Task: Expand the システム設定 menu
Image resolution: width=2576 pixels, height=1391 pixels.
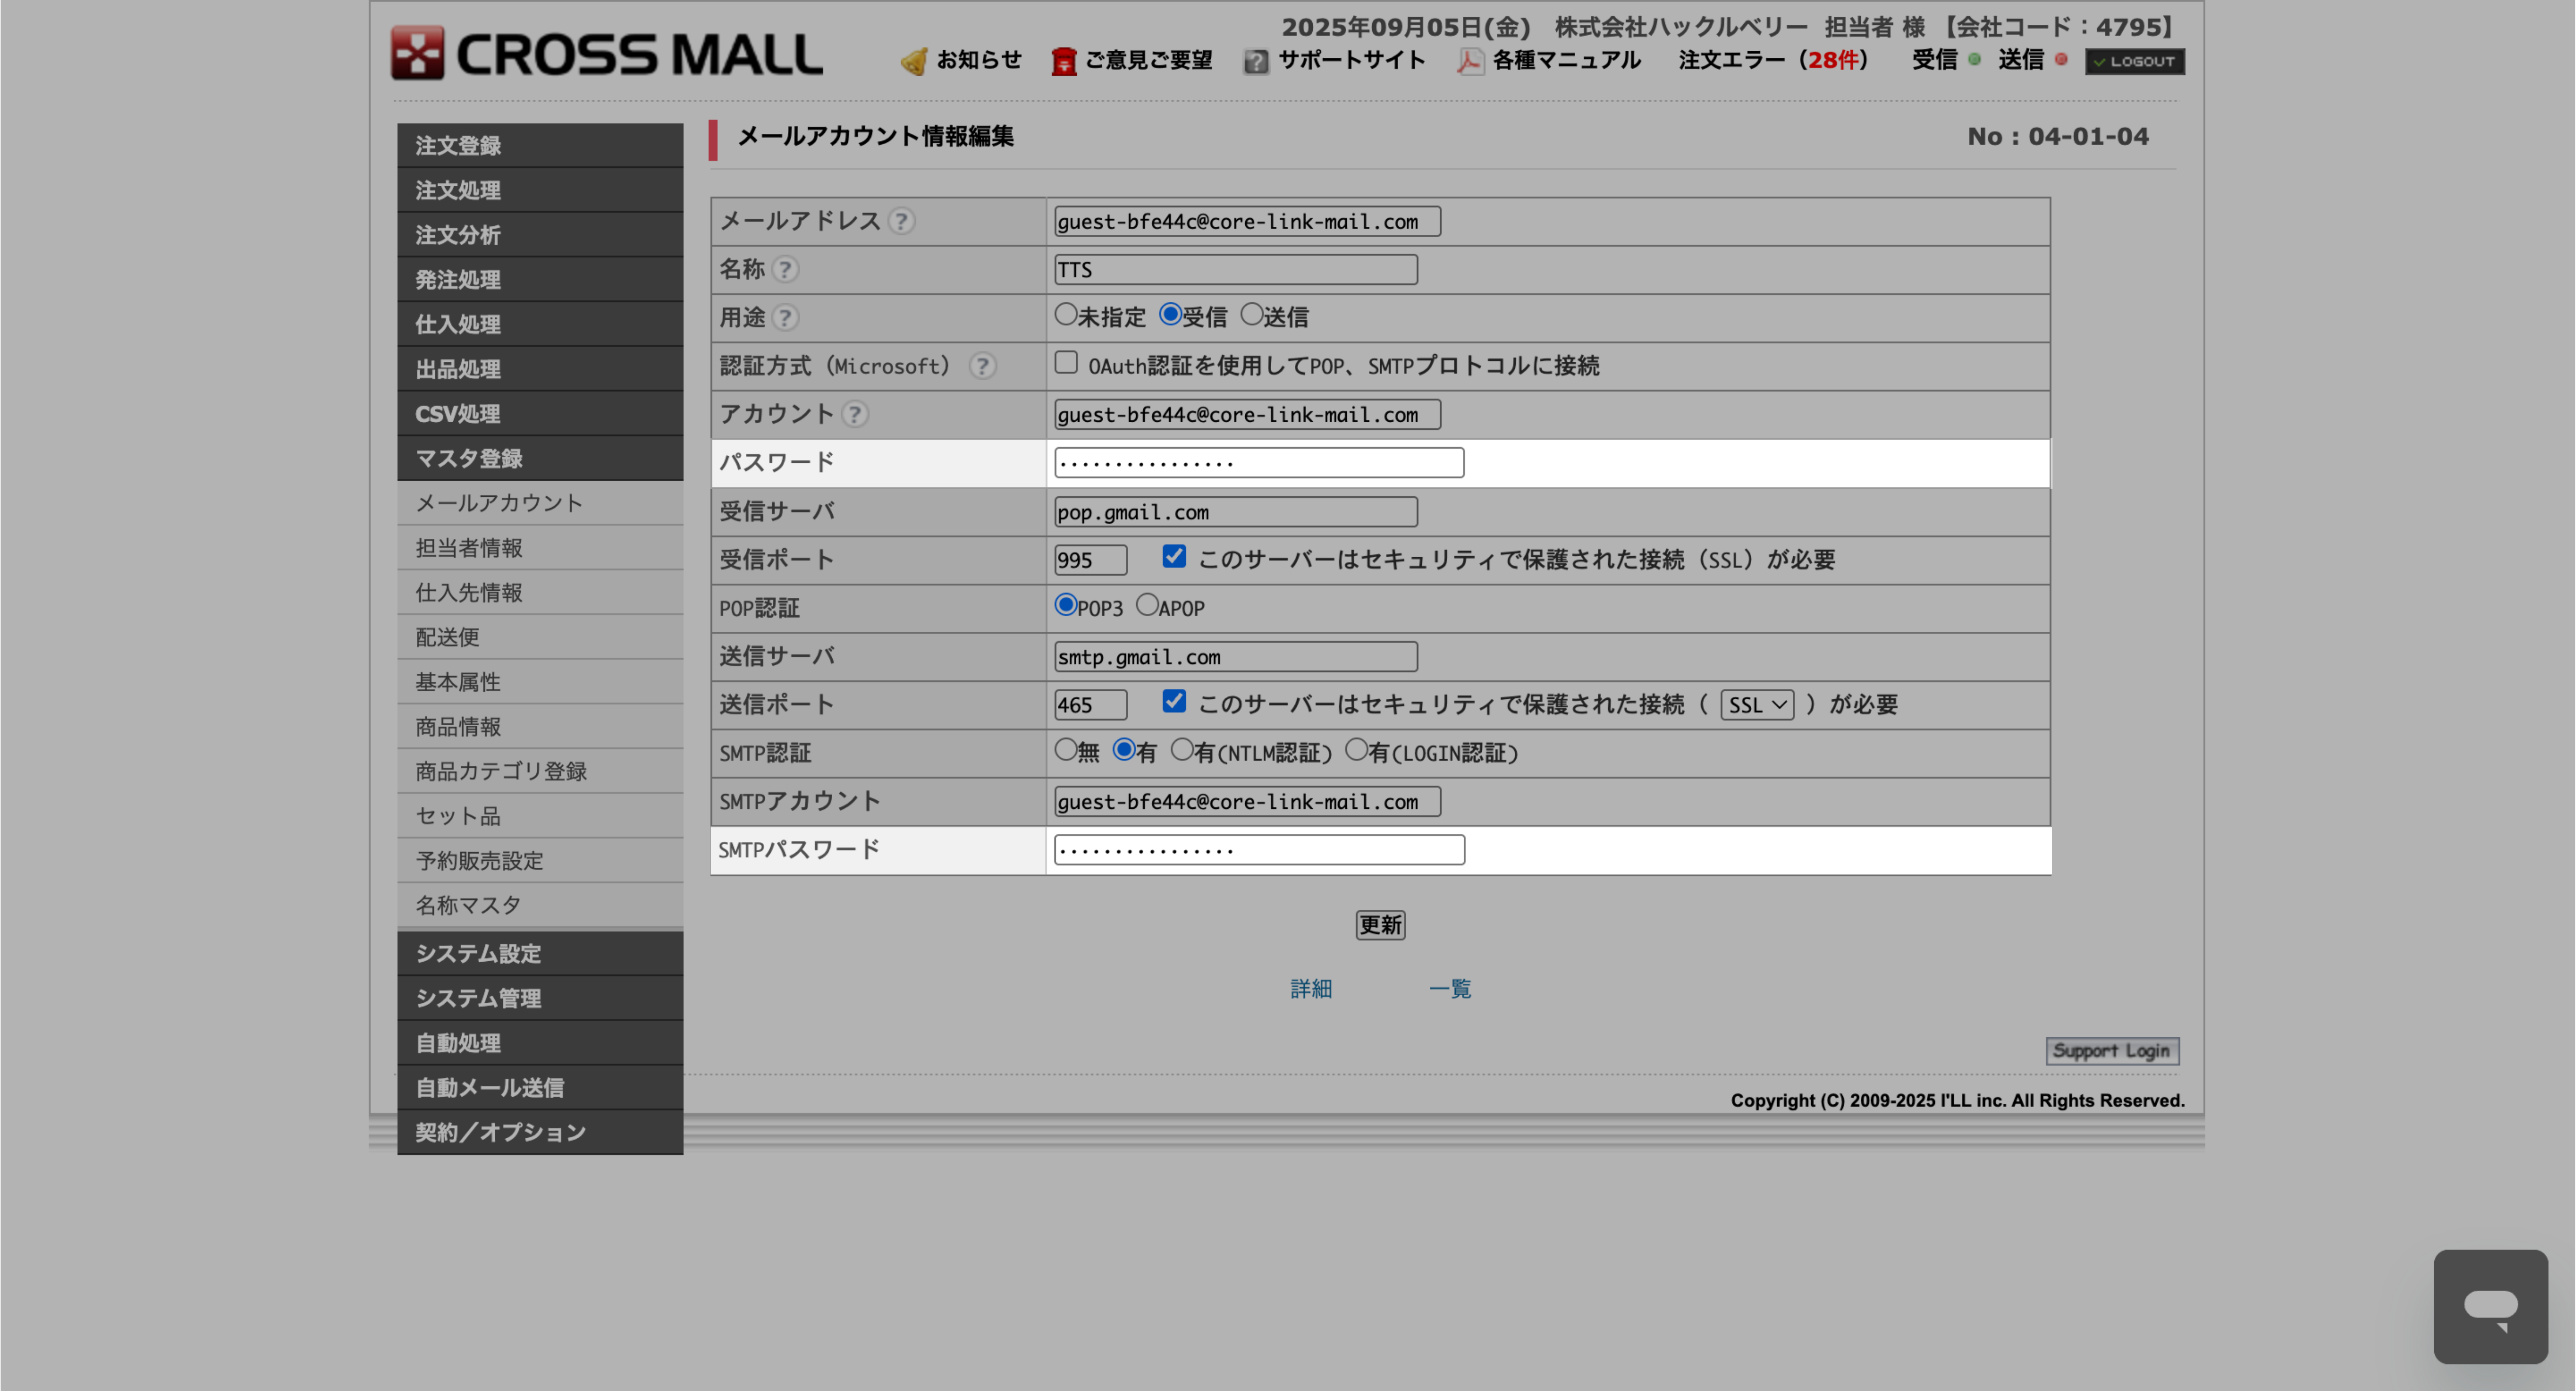Action: click(x=540, y=954)
